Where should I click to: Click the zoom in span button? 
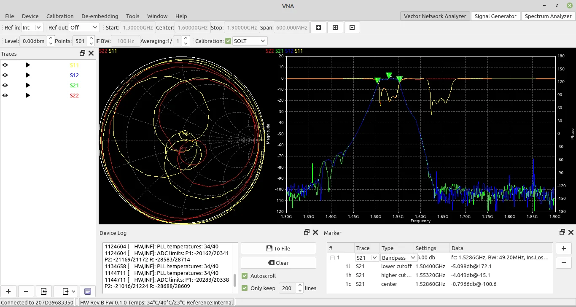tap(335, 27)
